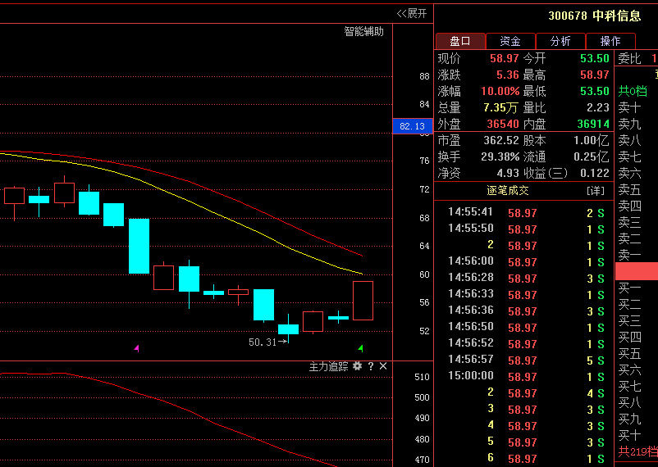Viewport: 658px width, 467px height.
Task: Select the 今开 53.50 value
Action: (x=595, y=58)
